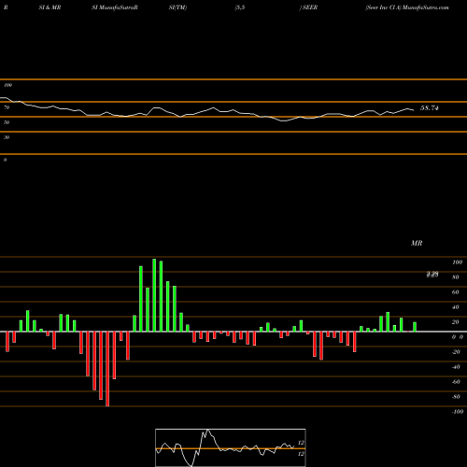Click the MR axis label -60

click(456, 382)
